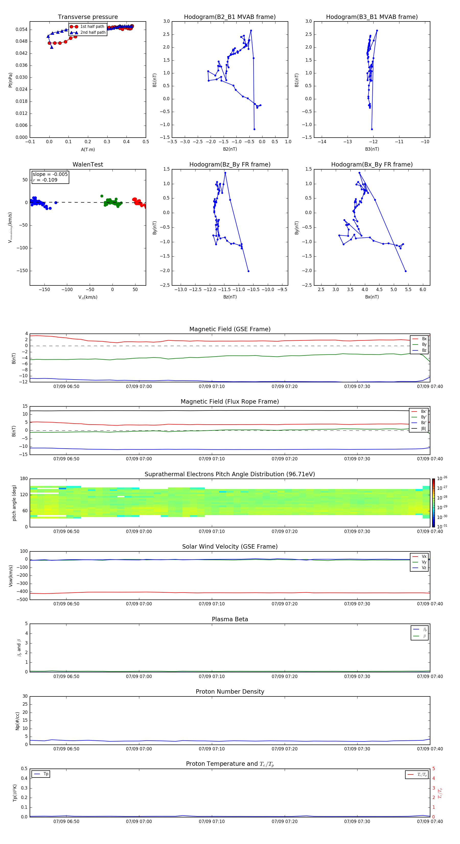Click the |B| entry in Flux Rope legend
The height and width of the screenshot is (844, 460).
419,429
